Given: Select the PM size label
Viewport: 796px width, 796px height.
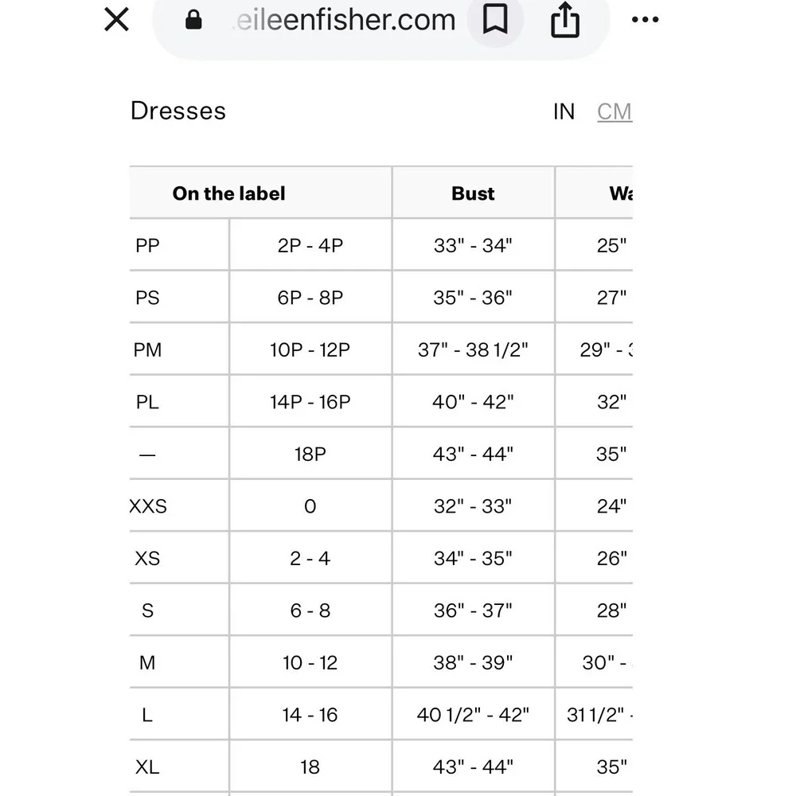Looking at the screenshot, I should (x=147, y=349).
